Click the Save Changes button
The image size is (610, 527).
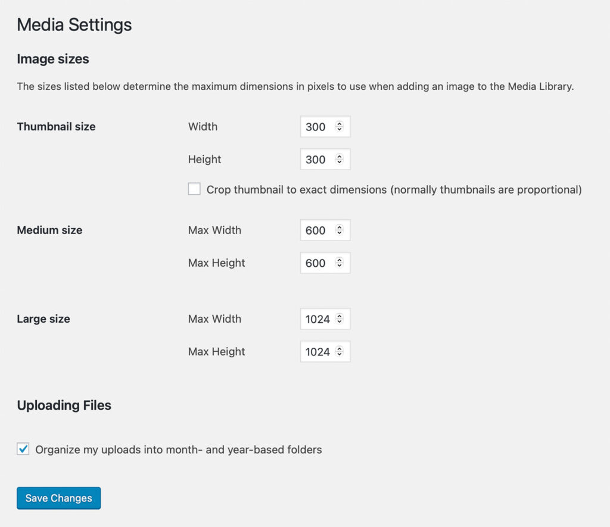[58, 498]
